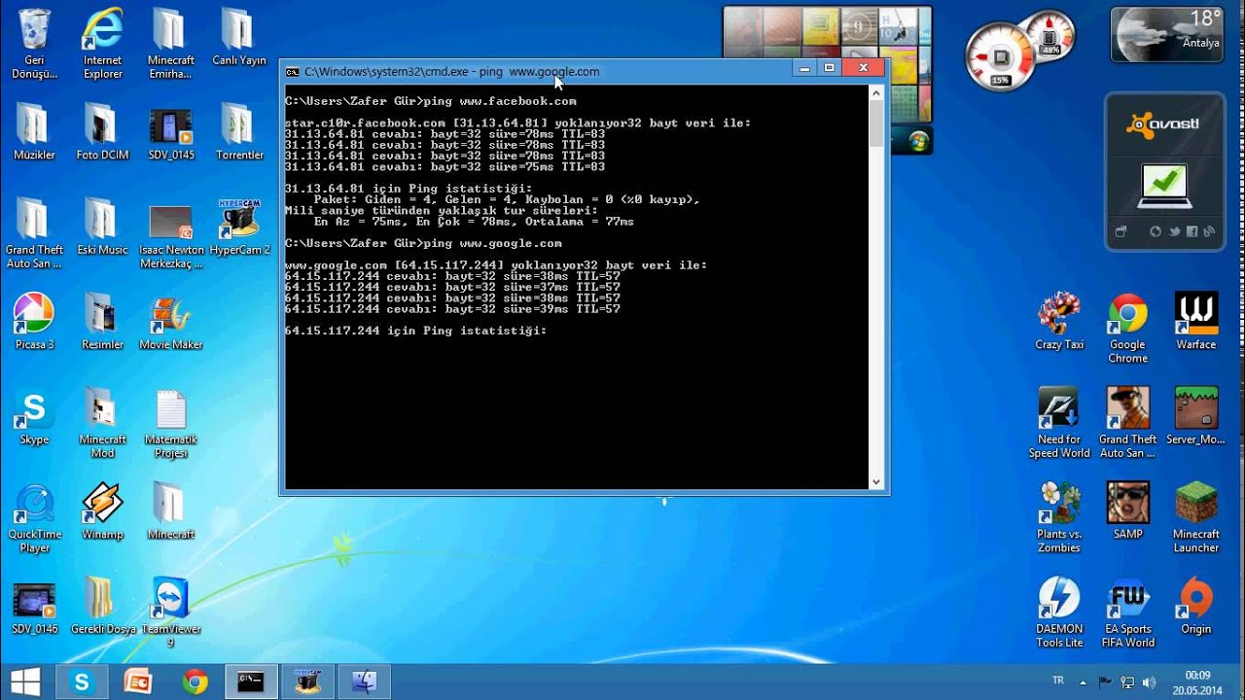Select the HyperCam 2 desktop shortcut

click(239, 227)
